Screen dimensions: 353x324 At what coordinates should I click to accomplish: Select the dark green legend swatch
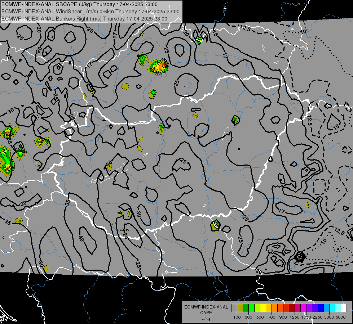tap(246, 308)
